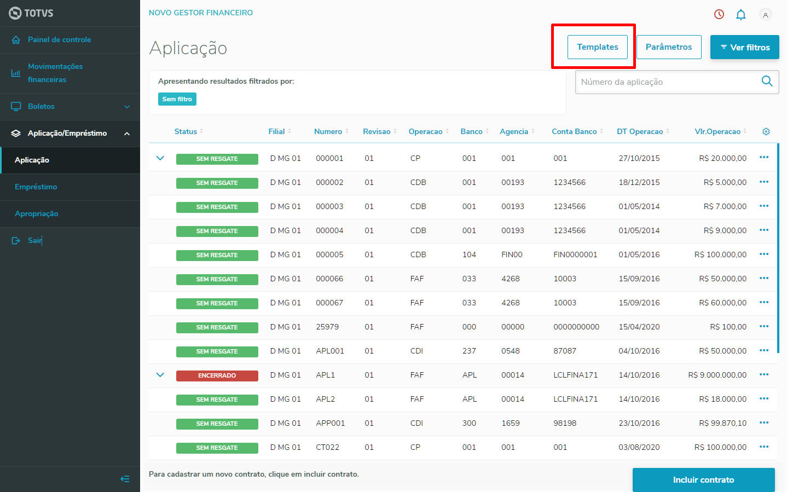Click value R$ 9.000.000,00
This screenshot has width=787, height=492.
[717, 375]
